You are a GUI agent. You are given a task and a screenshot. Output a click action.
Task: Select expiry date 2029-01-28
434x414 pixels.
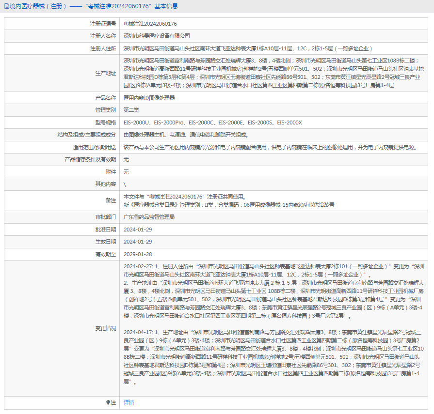138,254
